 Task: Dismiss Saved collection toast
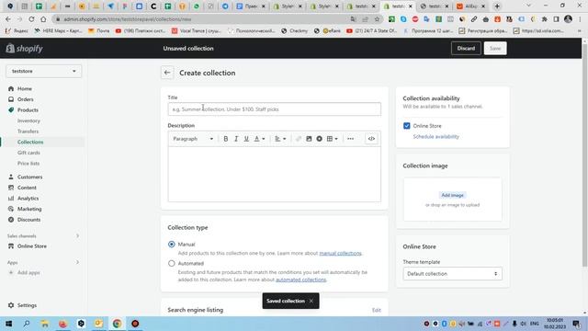pos(311,301)
